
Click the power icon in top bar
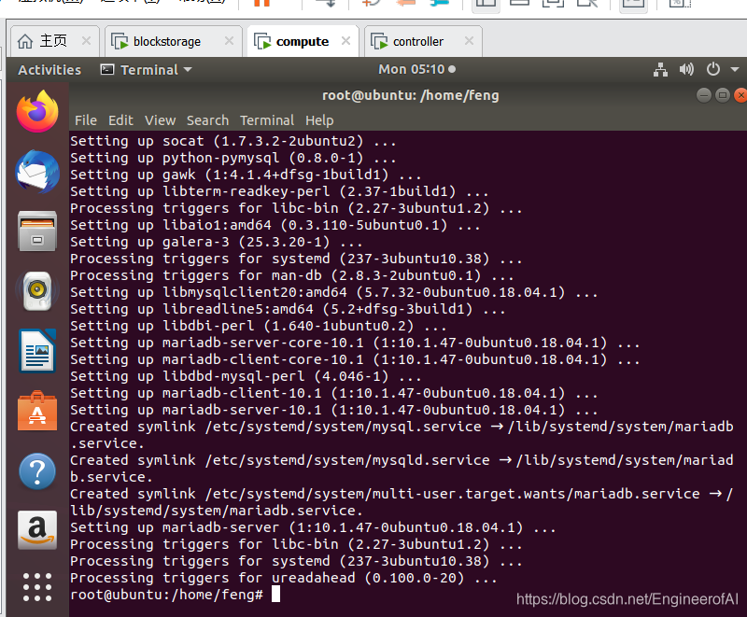point(713,69)
